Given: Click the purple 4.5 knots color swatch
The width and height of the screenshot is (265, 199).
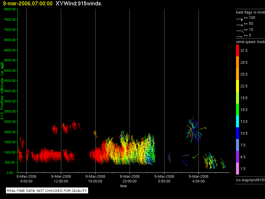Looking at the screenshot, I should tap(237, 157).
